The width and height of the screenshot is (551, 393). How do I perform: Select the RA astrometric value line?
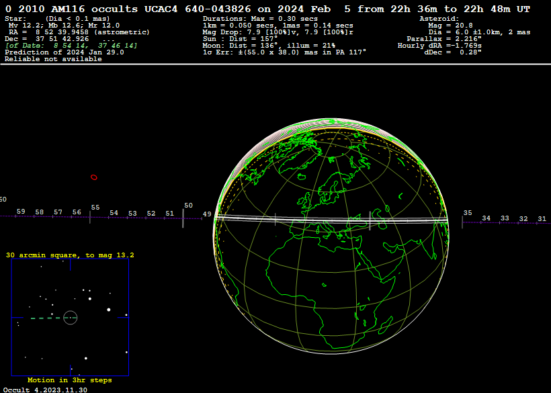[79, 32]
